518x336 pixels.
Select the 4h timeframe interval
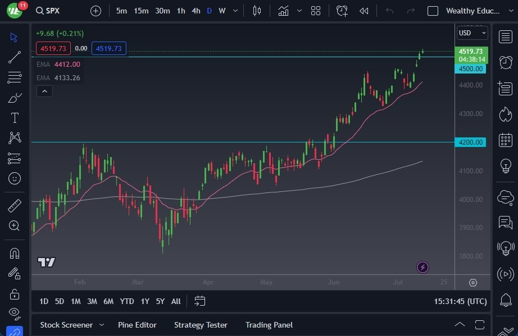tap(196, 11)
